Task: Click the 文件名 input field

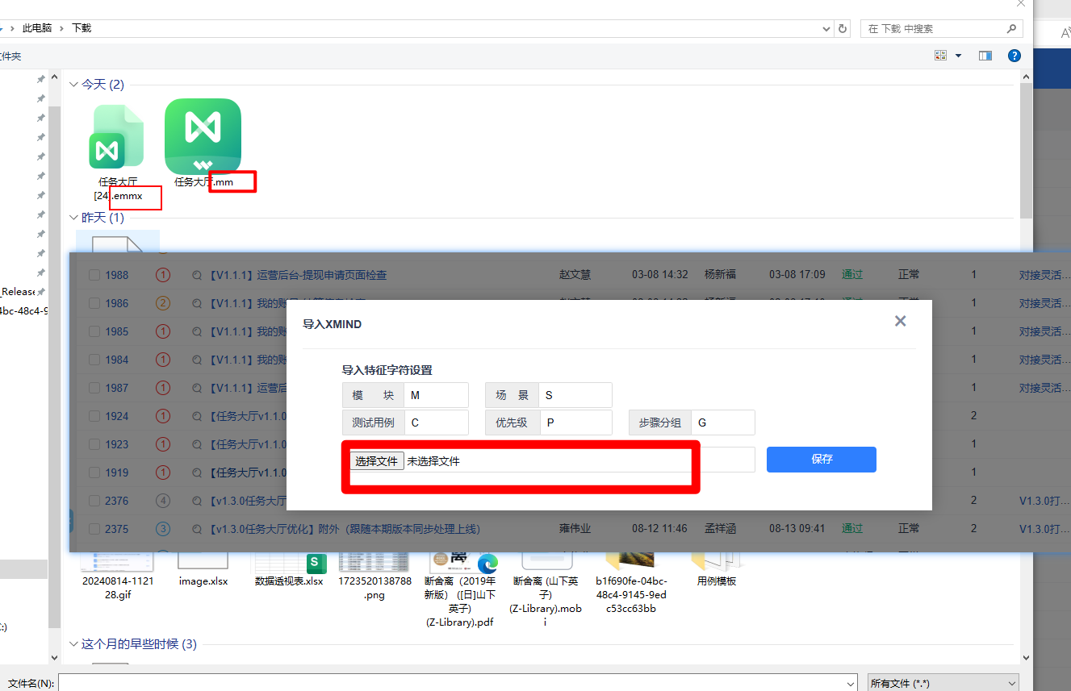Action: [x=450, y=684]
